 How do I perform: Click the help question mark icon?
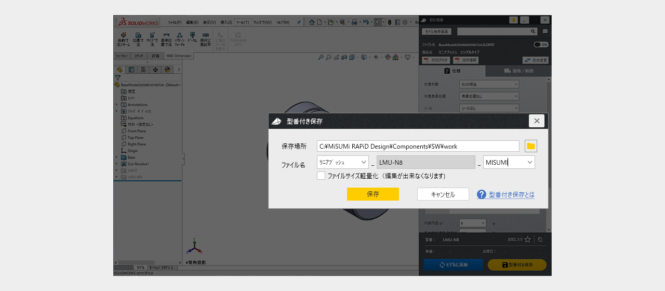(481, 194)
